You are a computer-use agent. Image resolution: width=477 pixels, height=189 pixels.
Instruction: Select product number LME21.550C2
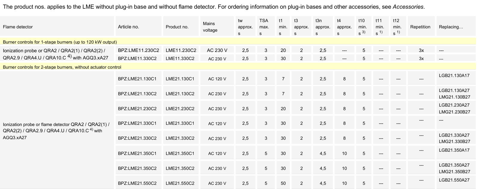(180, 183)
